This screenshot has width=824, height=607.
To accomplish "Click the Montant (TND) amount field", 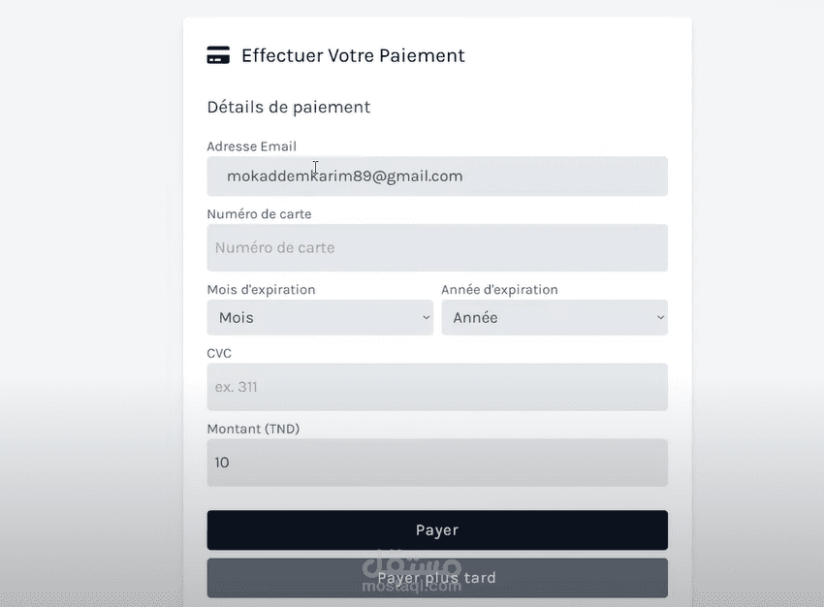I will coord(436,463).
